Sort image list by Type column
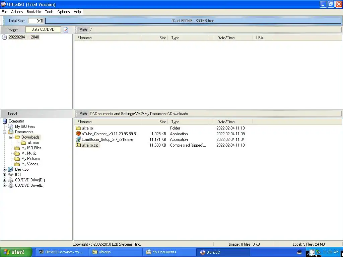The image size is (343, 257). (x=188, y=38)
